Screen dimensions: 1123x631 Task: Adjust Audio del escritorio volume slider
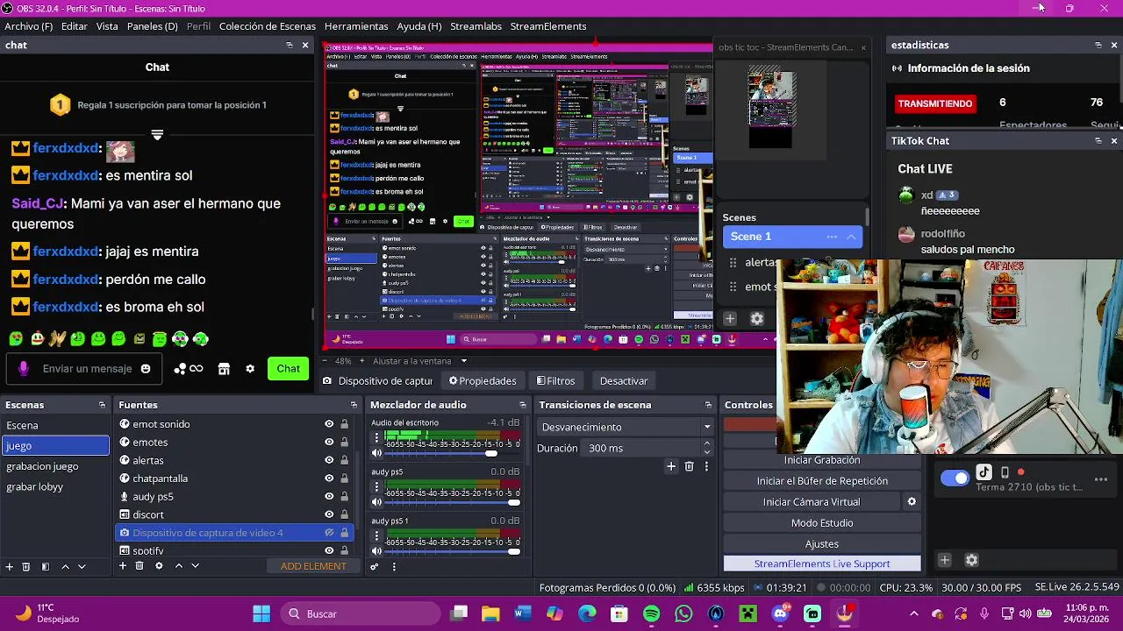pyautogui.click(x=490, y=453)
